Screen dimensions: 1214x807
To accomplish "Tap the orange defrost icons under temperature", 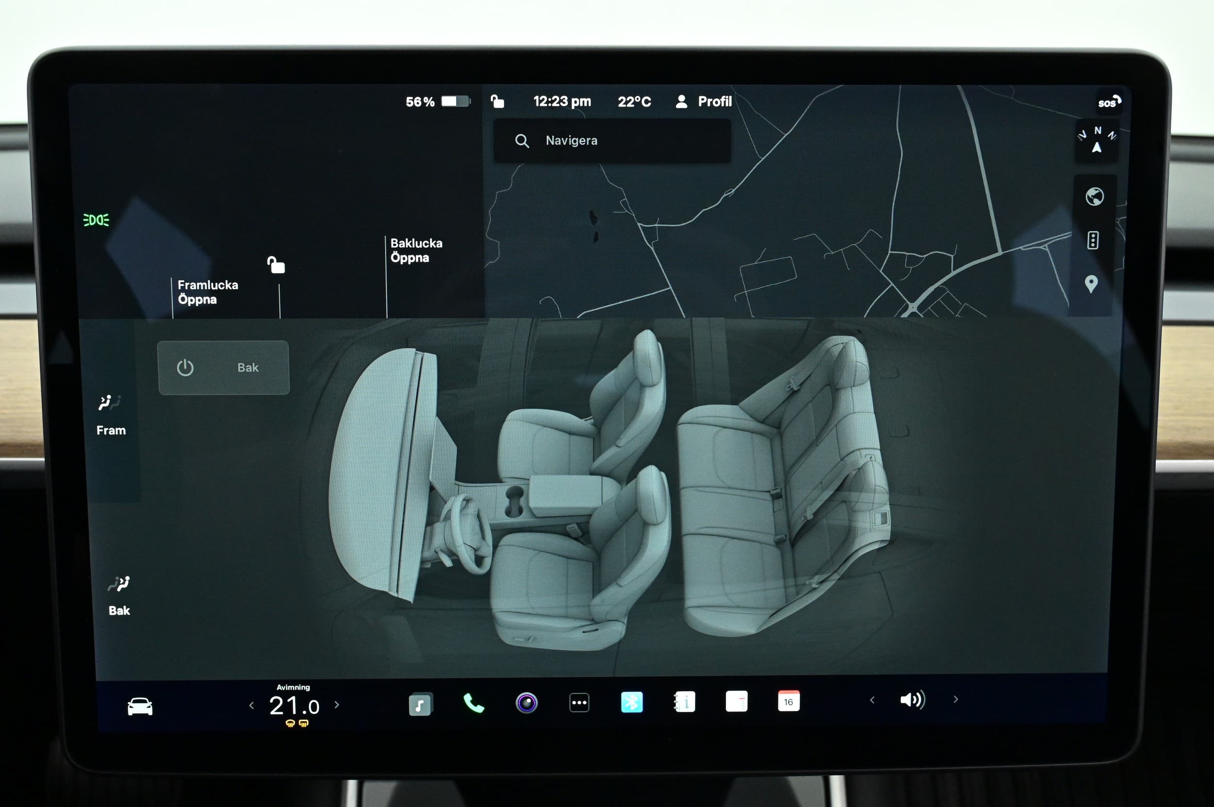I will (x=297, y=723).
